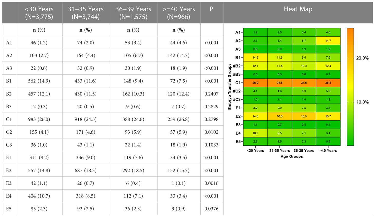Click the cell '164 (4.4)'
Image resolution: width=375 pixels, height=217 pixels.
pyautogui.click(x=86, y=55)
